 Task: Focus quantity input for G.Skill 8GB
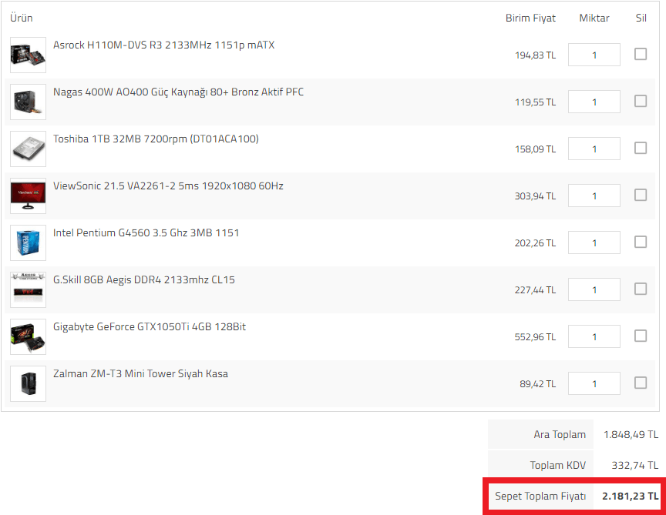pyautogui.click(x=594, y=289)
